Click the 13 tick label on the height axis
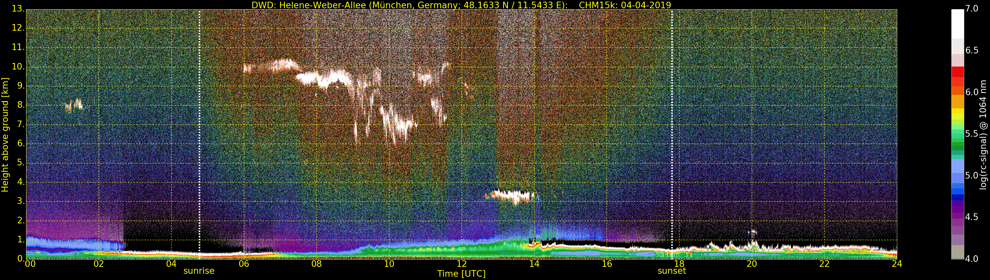 (x=18, y=9)
